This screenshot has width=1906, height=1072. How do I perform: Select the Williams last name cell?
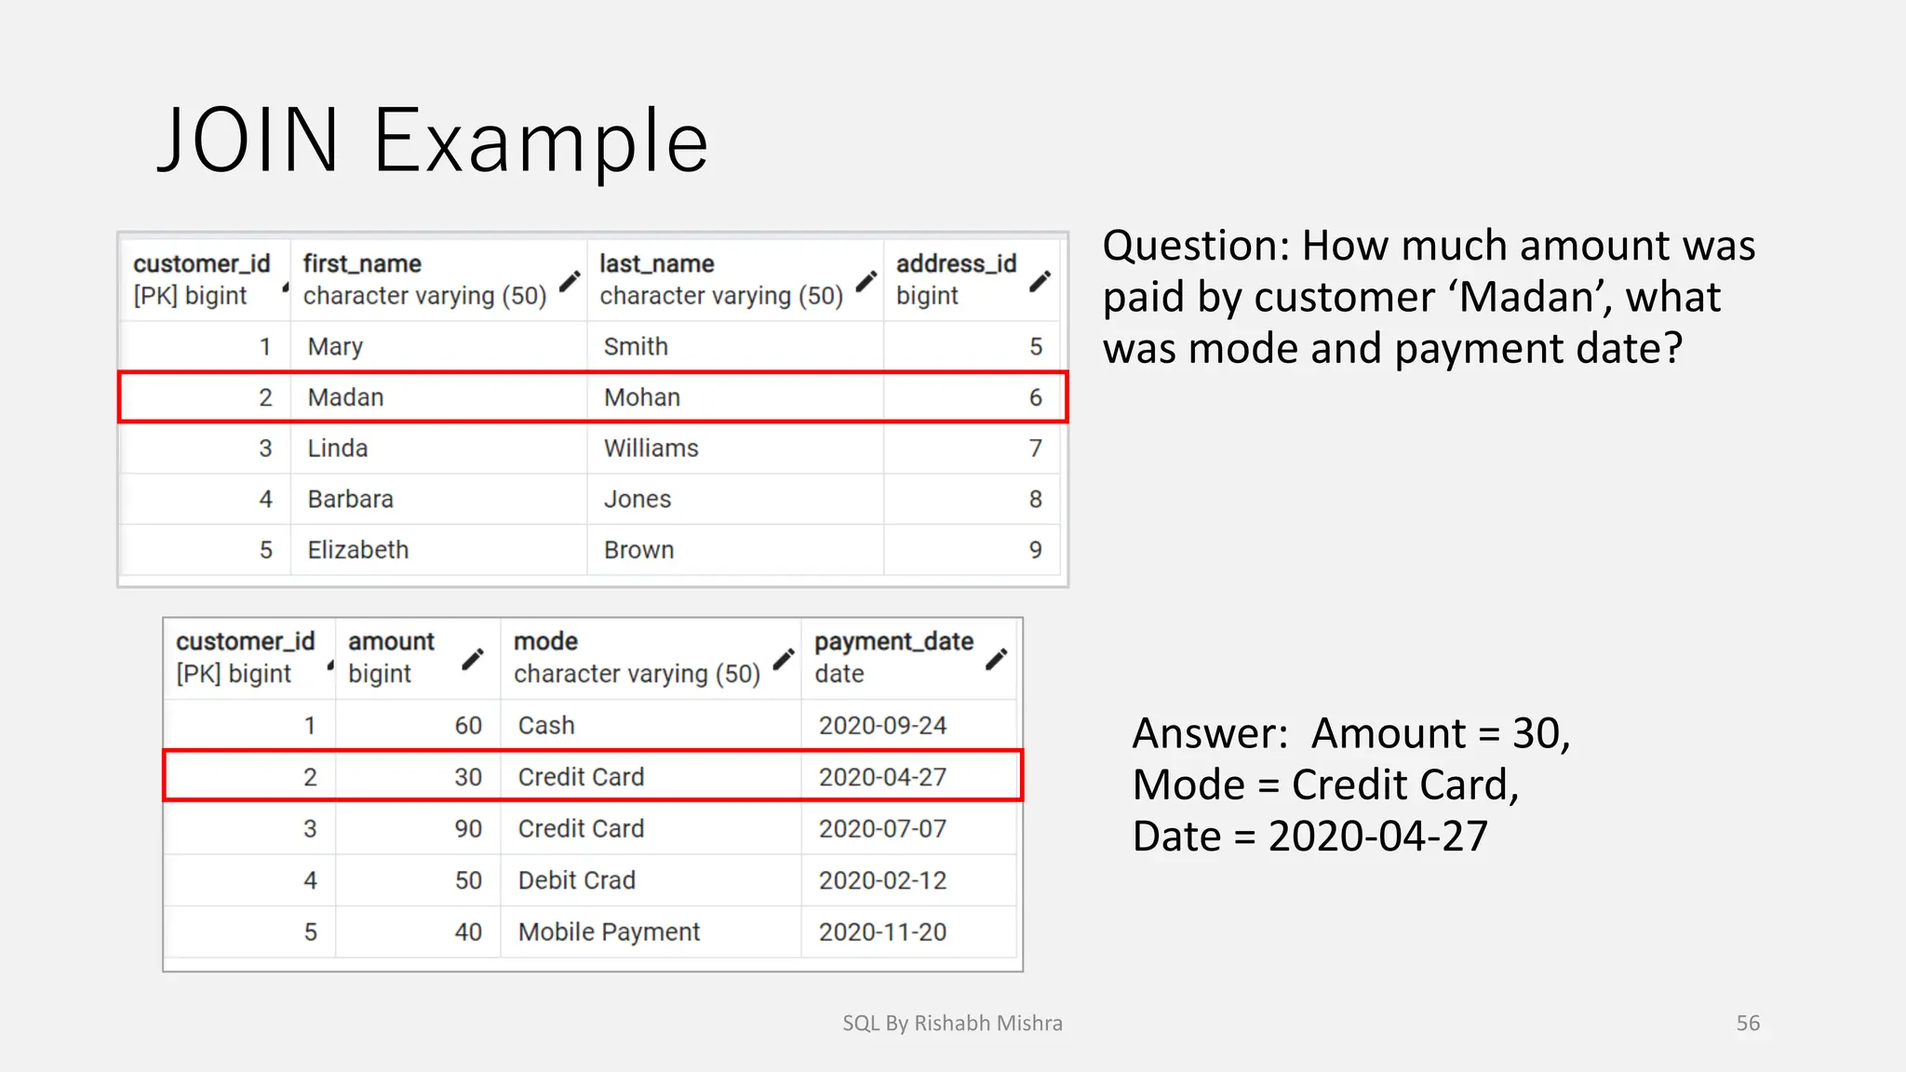[651, 449]
